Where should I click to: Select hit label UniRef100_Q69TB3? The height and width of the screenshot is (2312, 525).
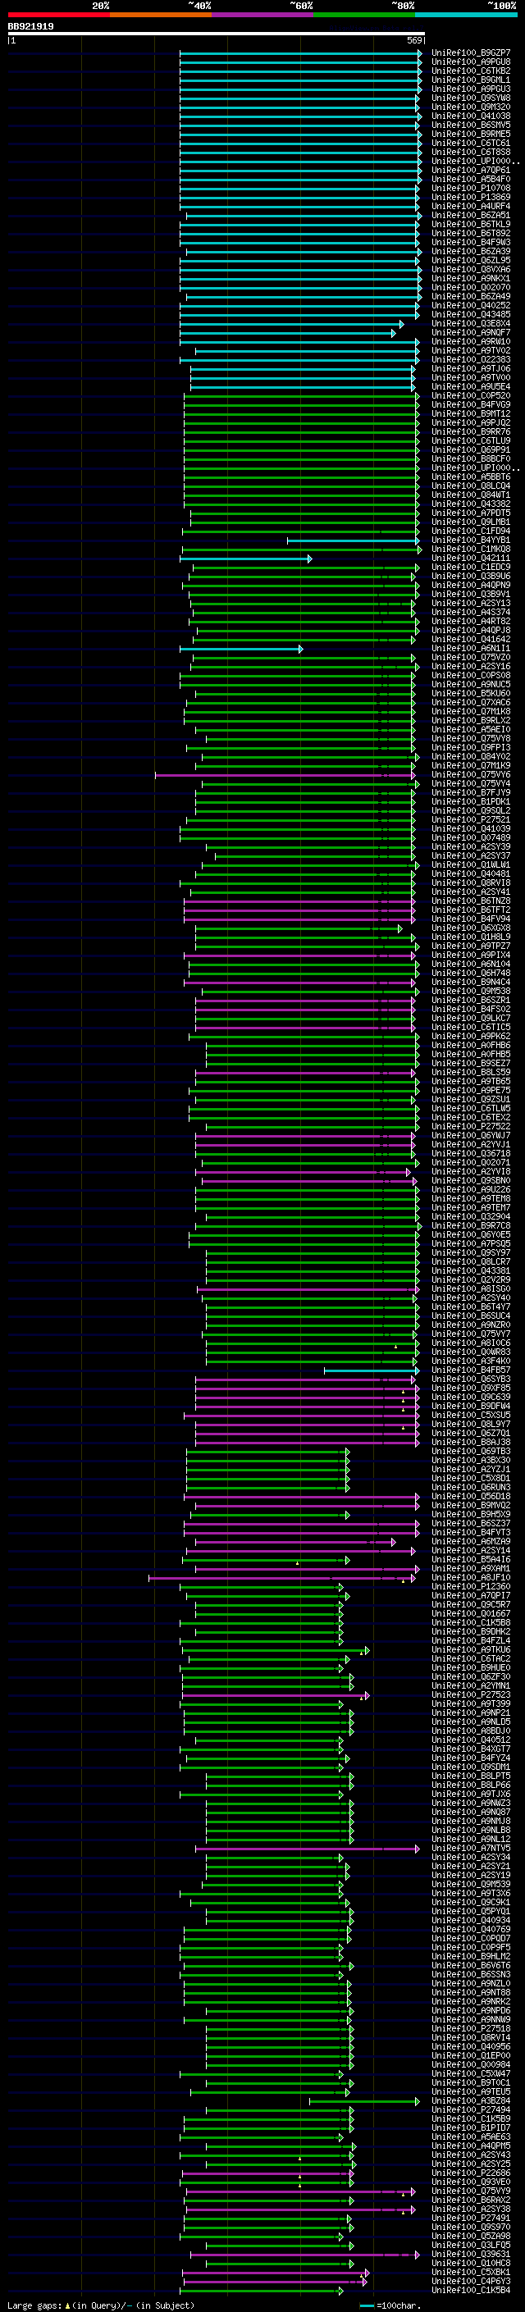pyautogui.click(x=471, y=1452)
